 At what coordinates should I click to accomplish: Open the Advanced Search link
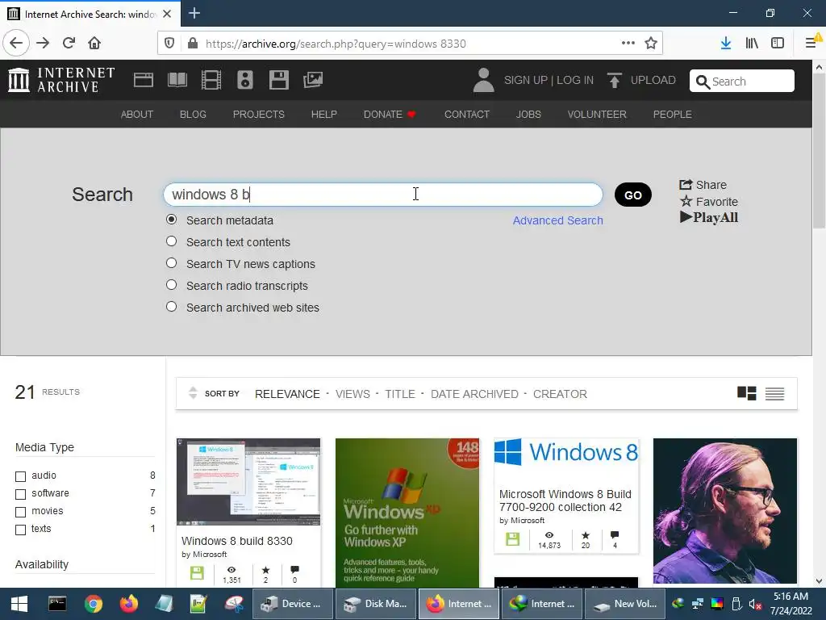pos(558,220)
